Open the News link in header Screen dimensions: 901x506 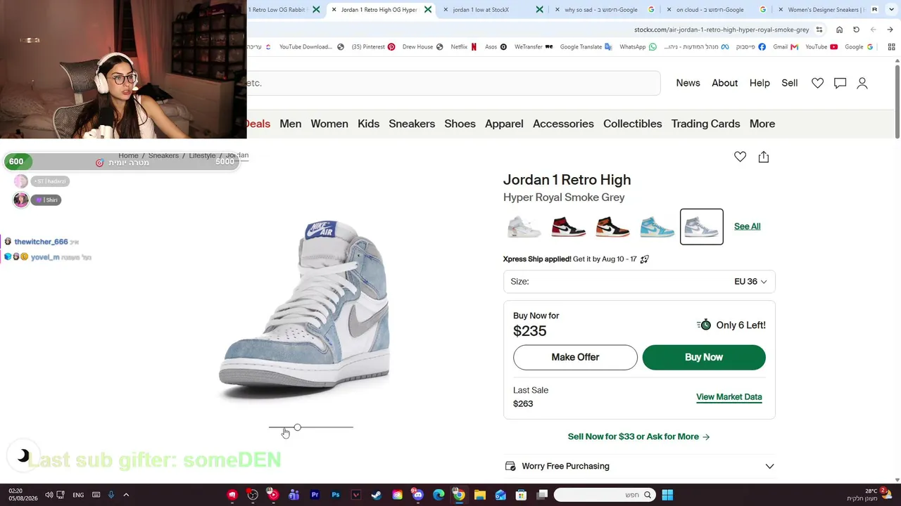(x=688, y=83)
